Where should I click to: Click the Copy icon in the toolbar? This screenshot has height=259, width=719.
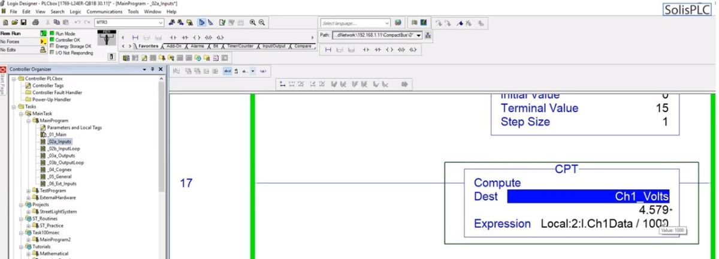pyautogui.click(x=56, y=22)
